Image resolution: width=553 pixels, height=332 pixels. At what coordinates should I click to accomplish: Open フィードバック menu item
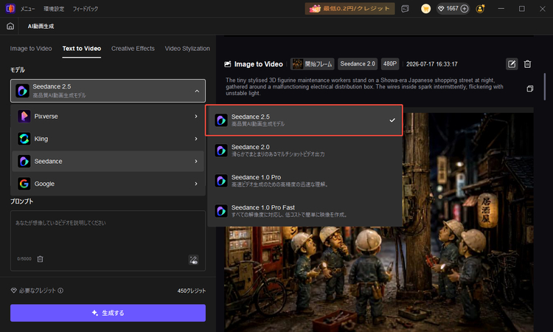tap(86, 9)
